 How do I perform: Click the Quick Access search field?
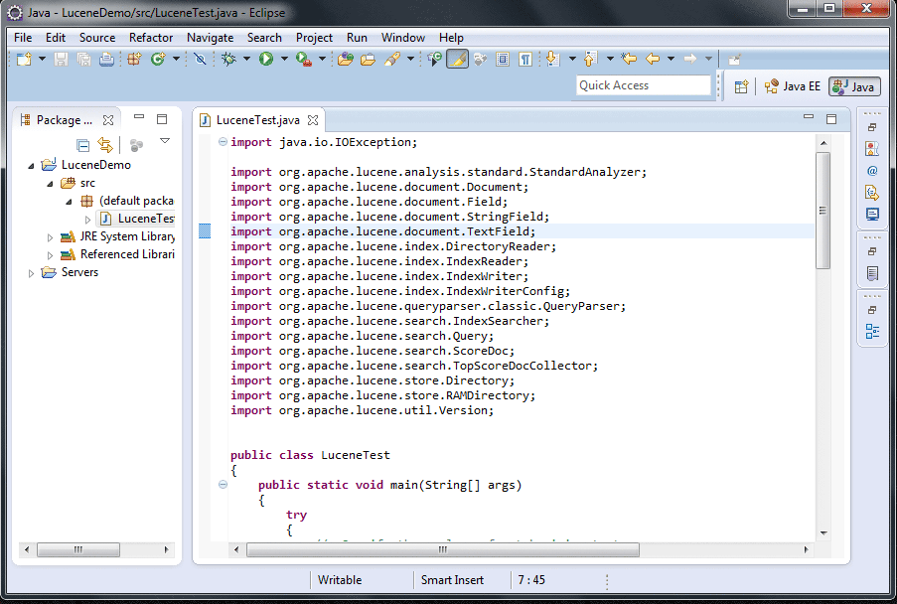tap(643, 85)
